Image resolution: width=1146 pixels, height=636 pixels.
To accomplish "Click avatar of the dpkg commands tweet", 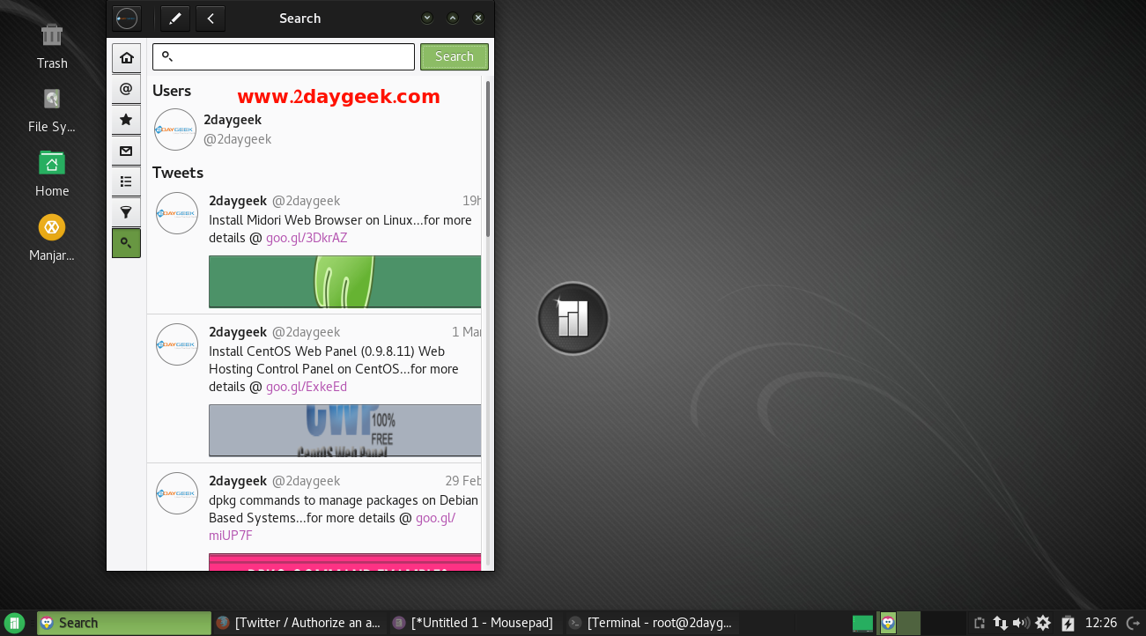I will point(177,493).
